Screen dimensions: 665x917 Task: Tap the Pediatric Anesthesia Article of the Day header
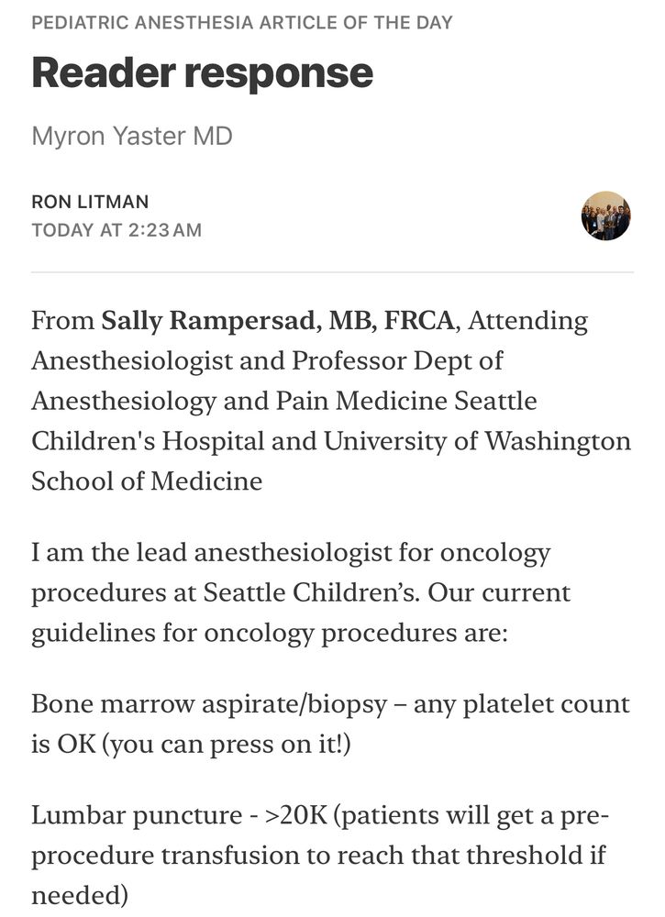(x=242, y=22)
